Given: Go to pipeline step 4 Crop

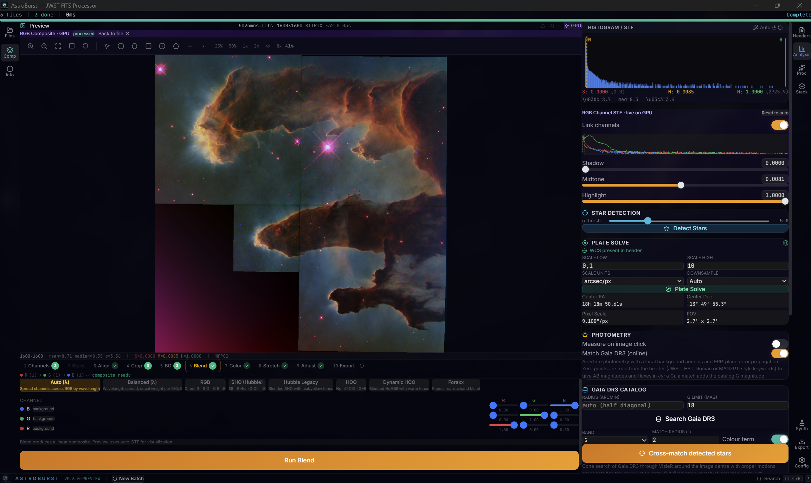Looking at the screenshot, I should (139, 366).
